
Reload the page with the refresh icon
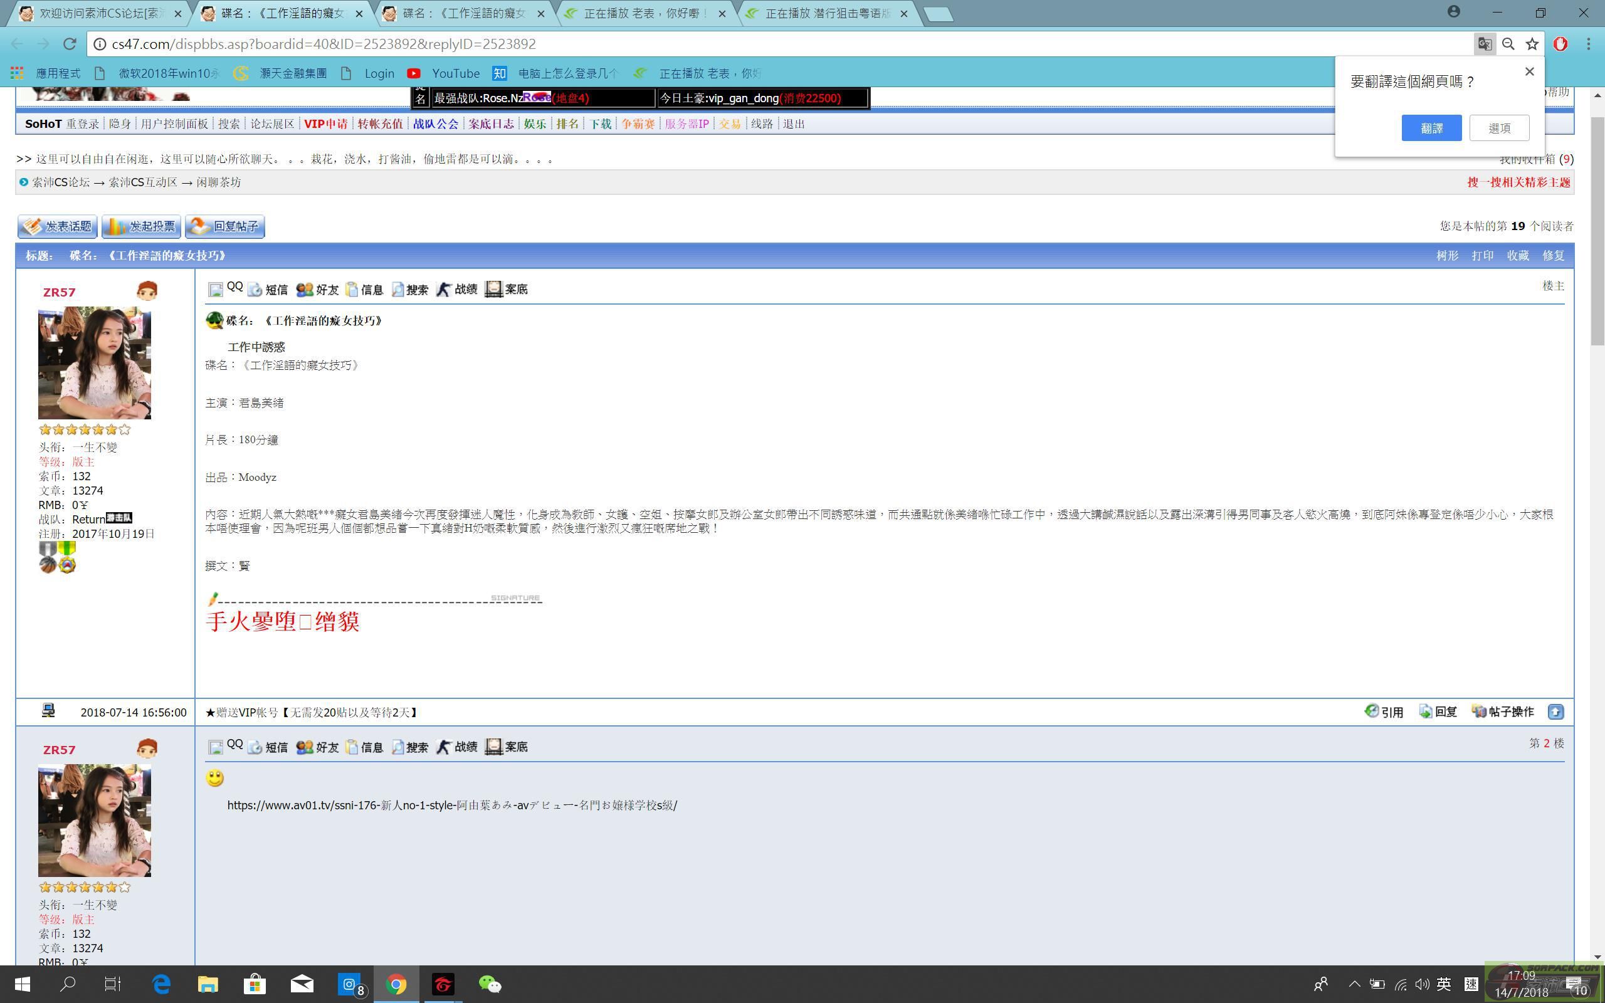[69, 44]
